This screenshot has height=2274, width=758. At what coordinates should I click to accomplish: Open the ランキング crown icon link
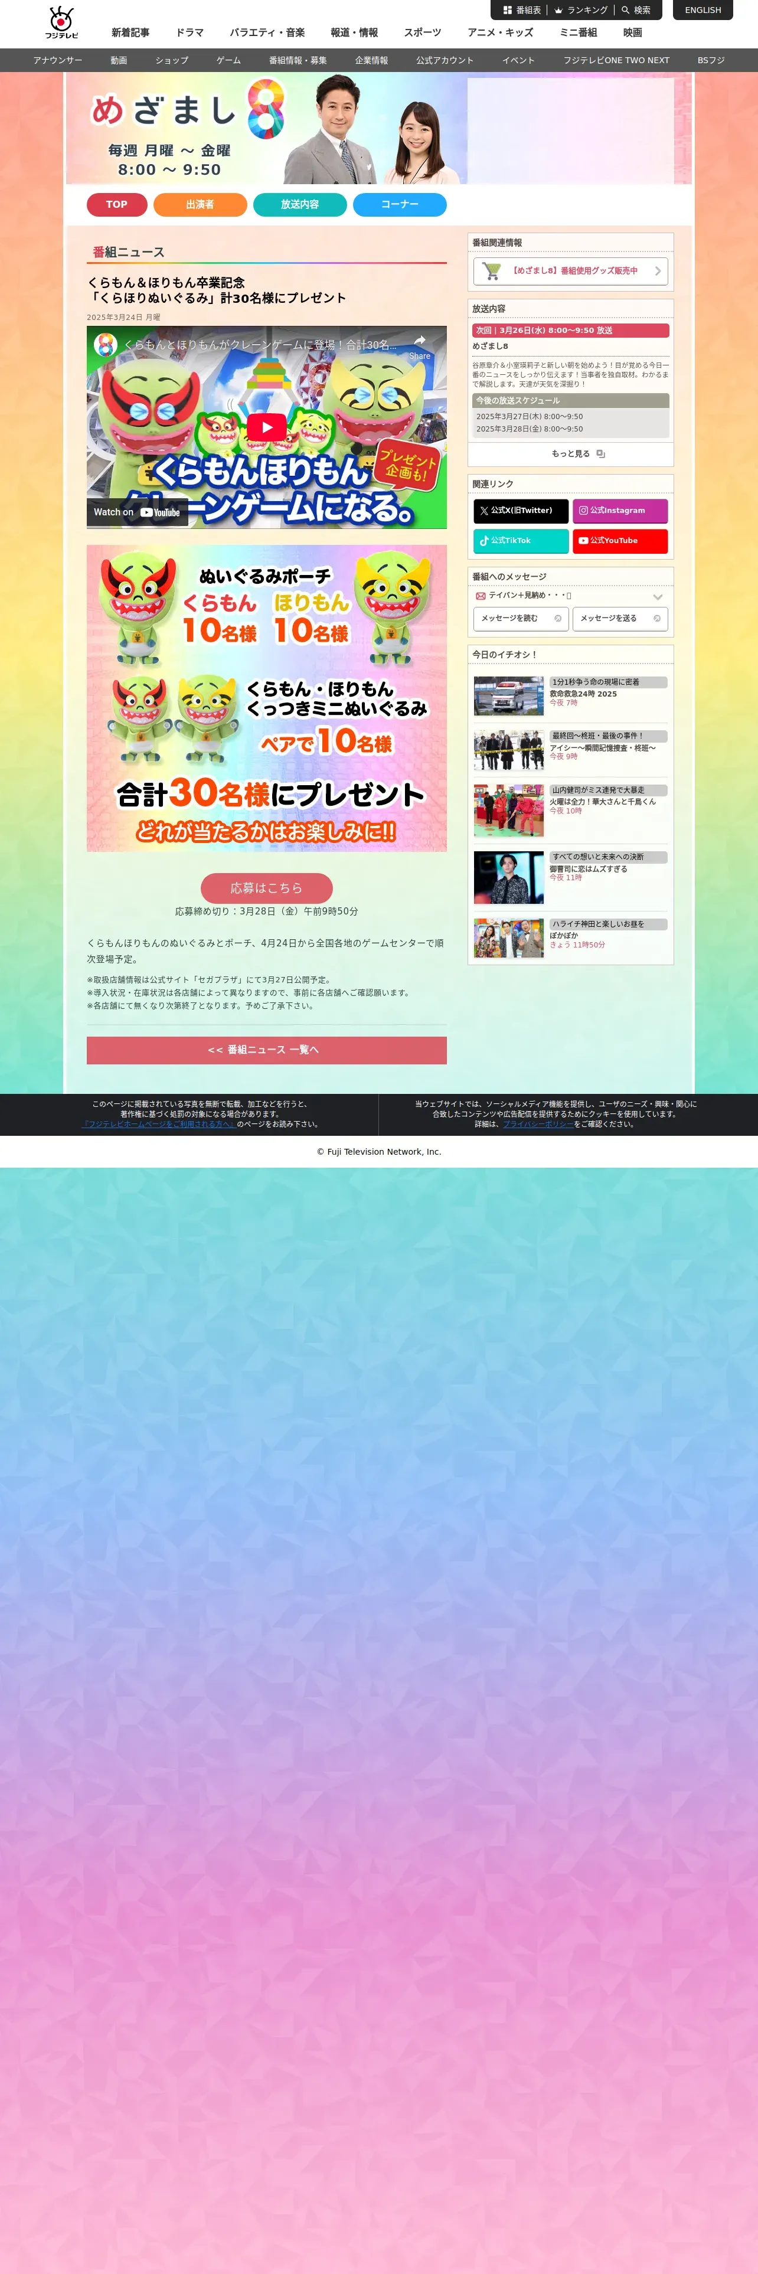[x=581, y=11]
